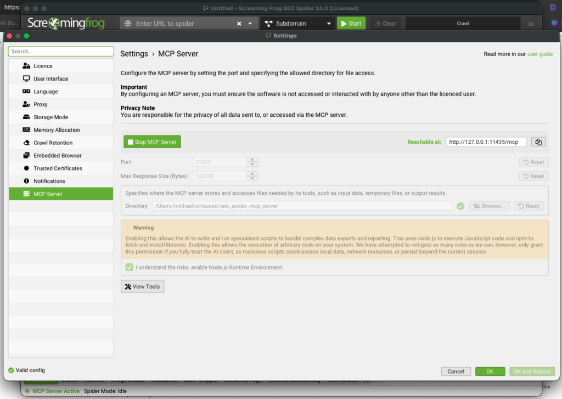562x399 pixels.
Task: Click the MCP Server Active status indicator
Action: pos(52,391)
